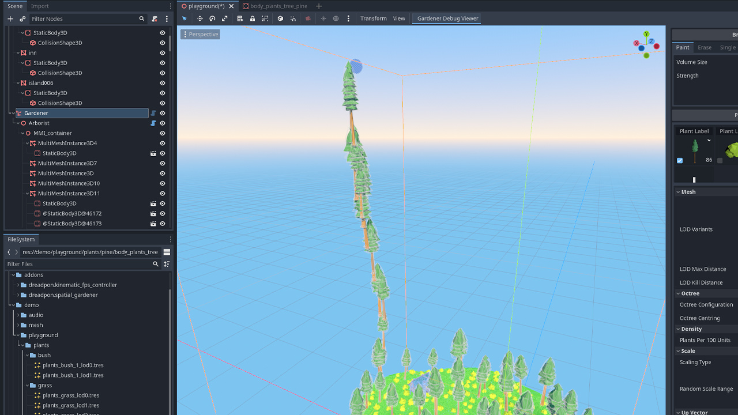Image resolution: width=738 pixels, height=415 pixels.
Task: Open the Plant Label chevron dropdown
Action: coord(709,140)
